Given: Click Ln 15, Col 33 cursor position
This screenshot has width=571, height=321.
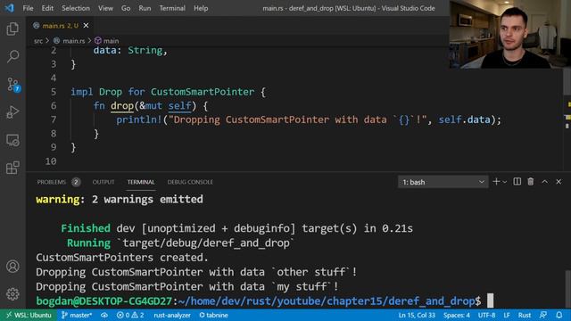Looking at the screenshot, I should point(417,315).
